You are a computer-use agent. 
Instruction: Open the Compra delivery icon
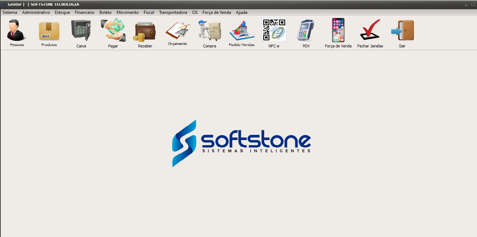coord(210,31)
